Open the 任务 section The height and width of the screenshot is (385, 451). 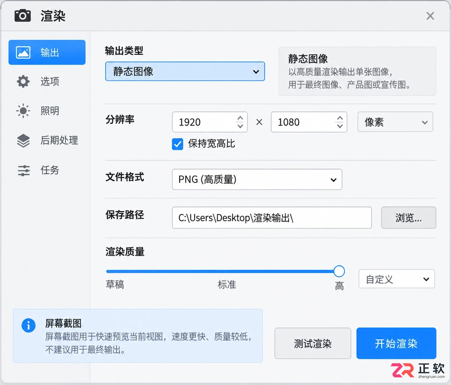click(47, 170)
